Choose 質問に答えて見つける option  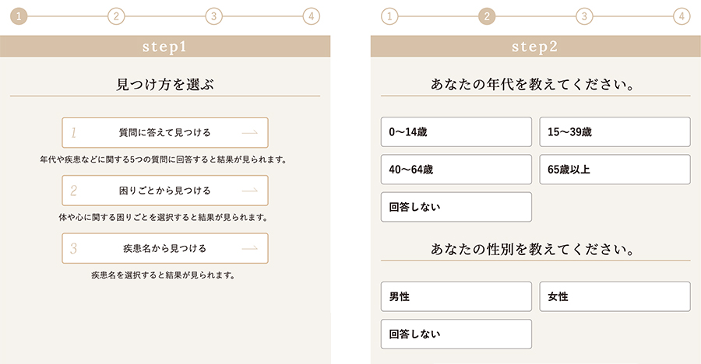pyautogui.click(x=165, y=132)
